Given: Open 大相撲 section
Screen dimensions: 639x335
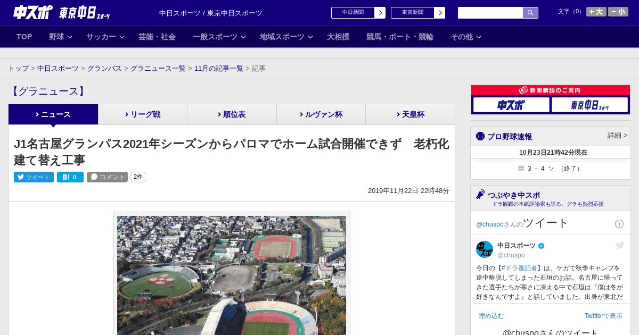Looking at the screenshot, I should tap(338, 37).
